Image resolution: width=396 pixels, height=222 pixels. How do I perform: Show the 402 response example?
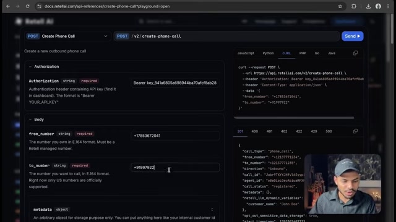284,131
